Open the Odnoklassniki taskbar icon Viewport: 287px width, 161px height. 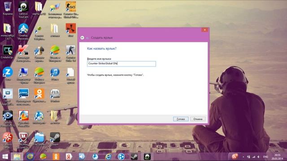point(56,157)
